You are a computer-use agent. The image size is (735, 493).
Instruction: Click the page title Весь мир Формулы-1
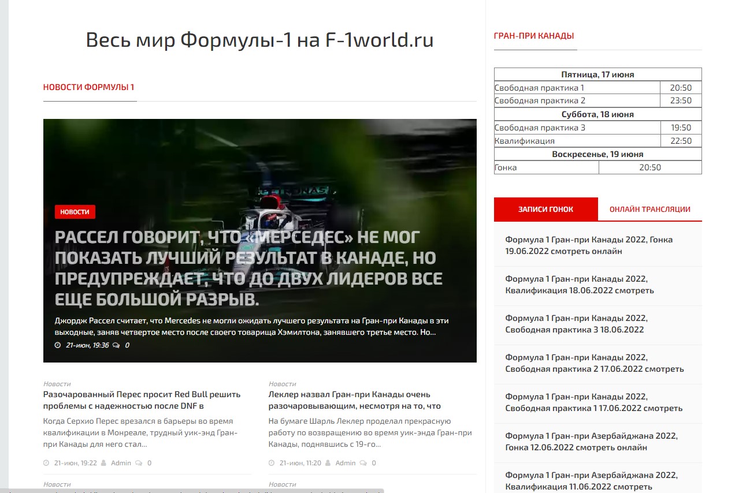pyautogui.click(x=259, y=40)
